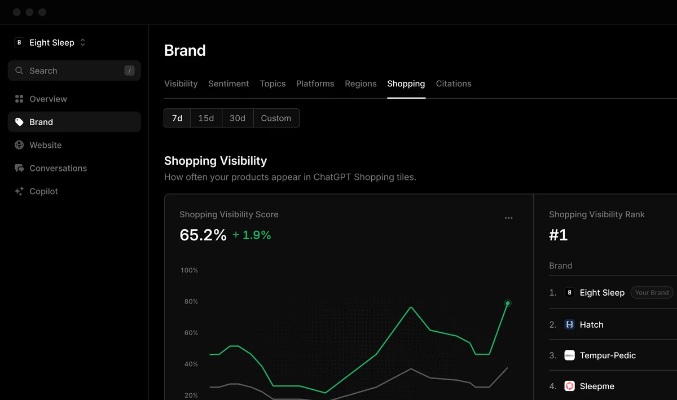Open the three-dot menu on Shopping Visibility Score

pyautogui.click(x=509, y=218)
